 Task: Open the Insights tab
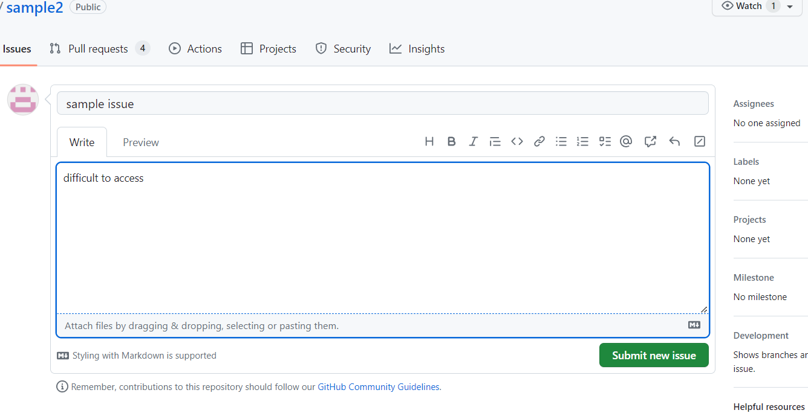417,49
